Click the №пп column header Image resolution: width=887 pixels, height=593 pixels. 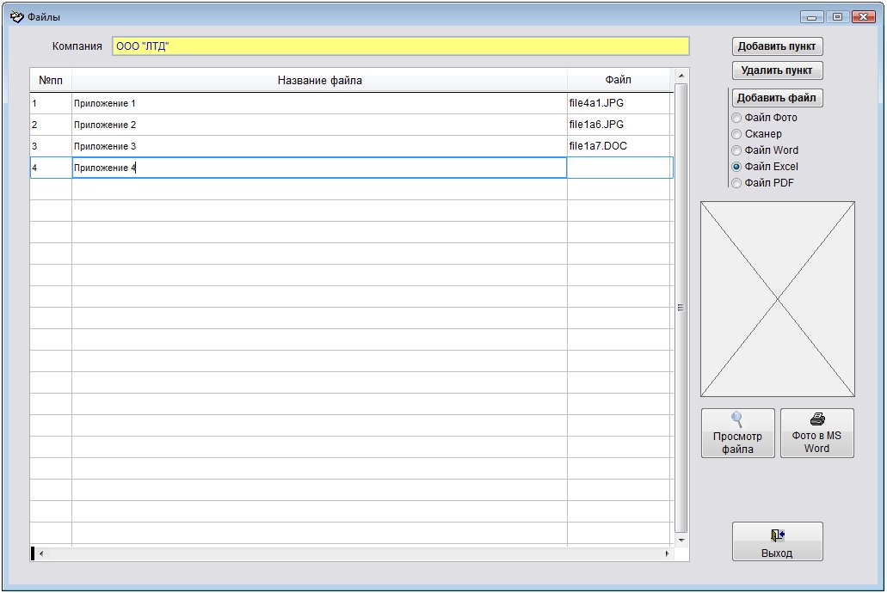tap(51, 80)
